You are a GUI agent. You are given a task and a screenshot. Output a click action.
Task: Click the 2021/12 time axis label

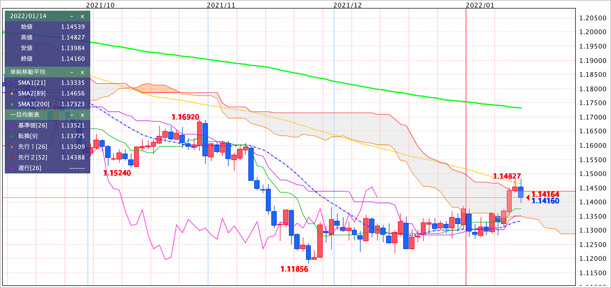(x=348, y=5)
